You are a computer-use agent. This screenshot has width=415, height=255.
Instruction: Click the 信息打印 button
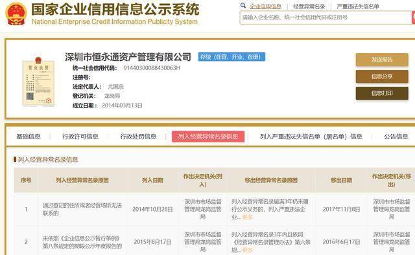[x=382, y=93]
